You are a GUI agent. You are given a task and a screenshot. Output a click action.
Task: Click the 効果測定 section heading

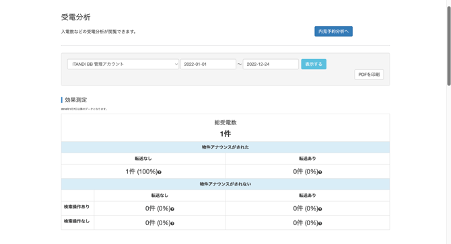coord(75,100)
